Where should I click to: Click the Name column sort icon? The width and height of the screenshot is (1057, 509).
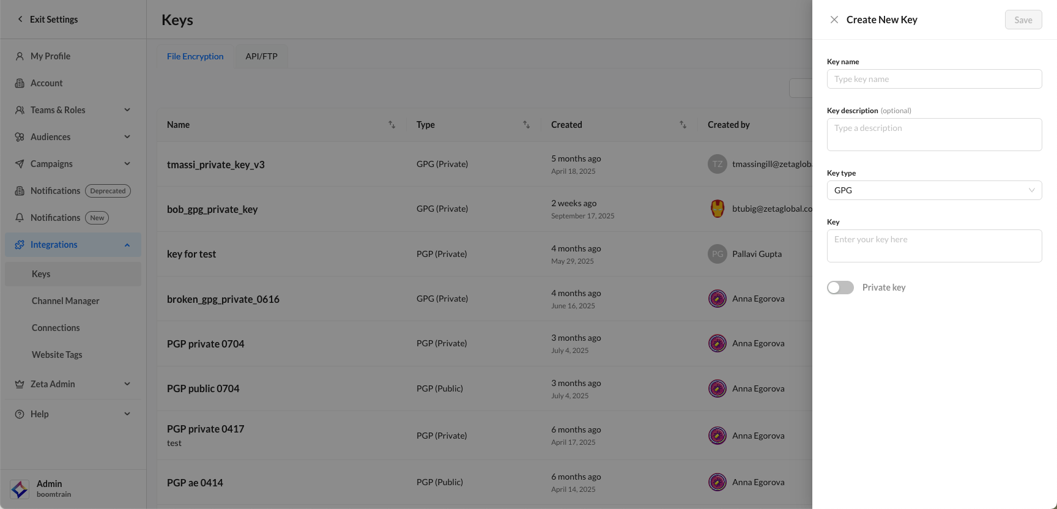392,125
